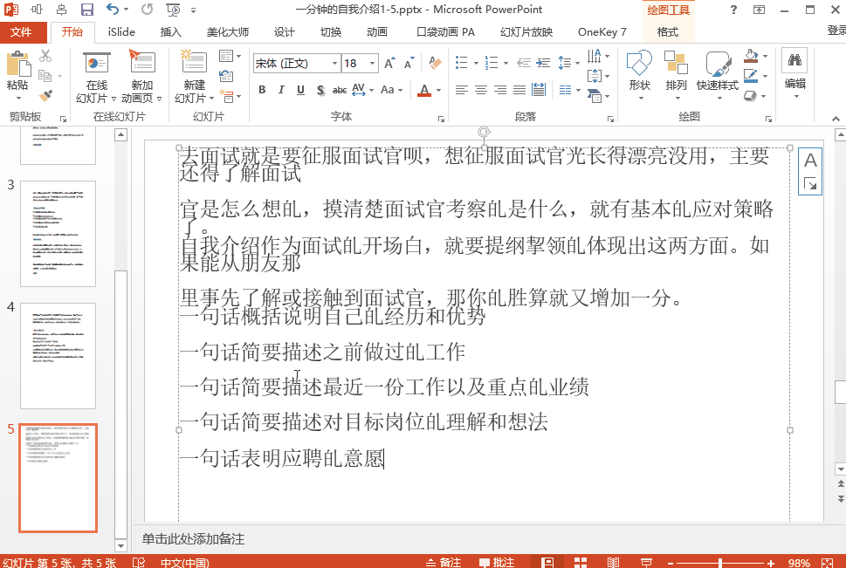Open the 文件 menu

click(24, 31)
